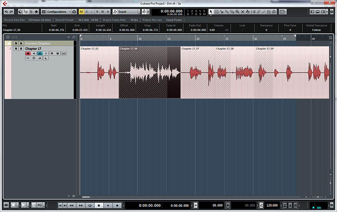Screen dimensions: 337x212
Task: Toggle the constrain delay compensation icon
Action: [20, 12]
